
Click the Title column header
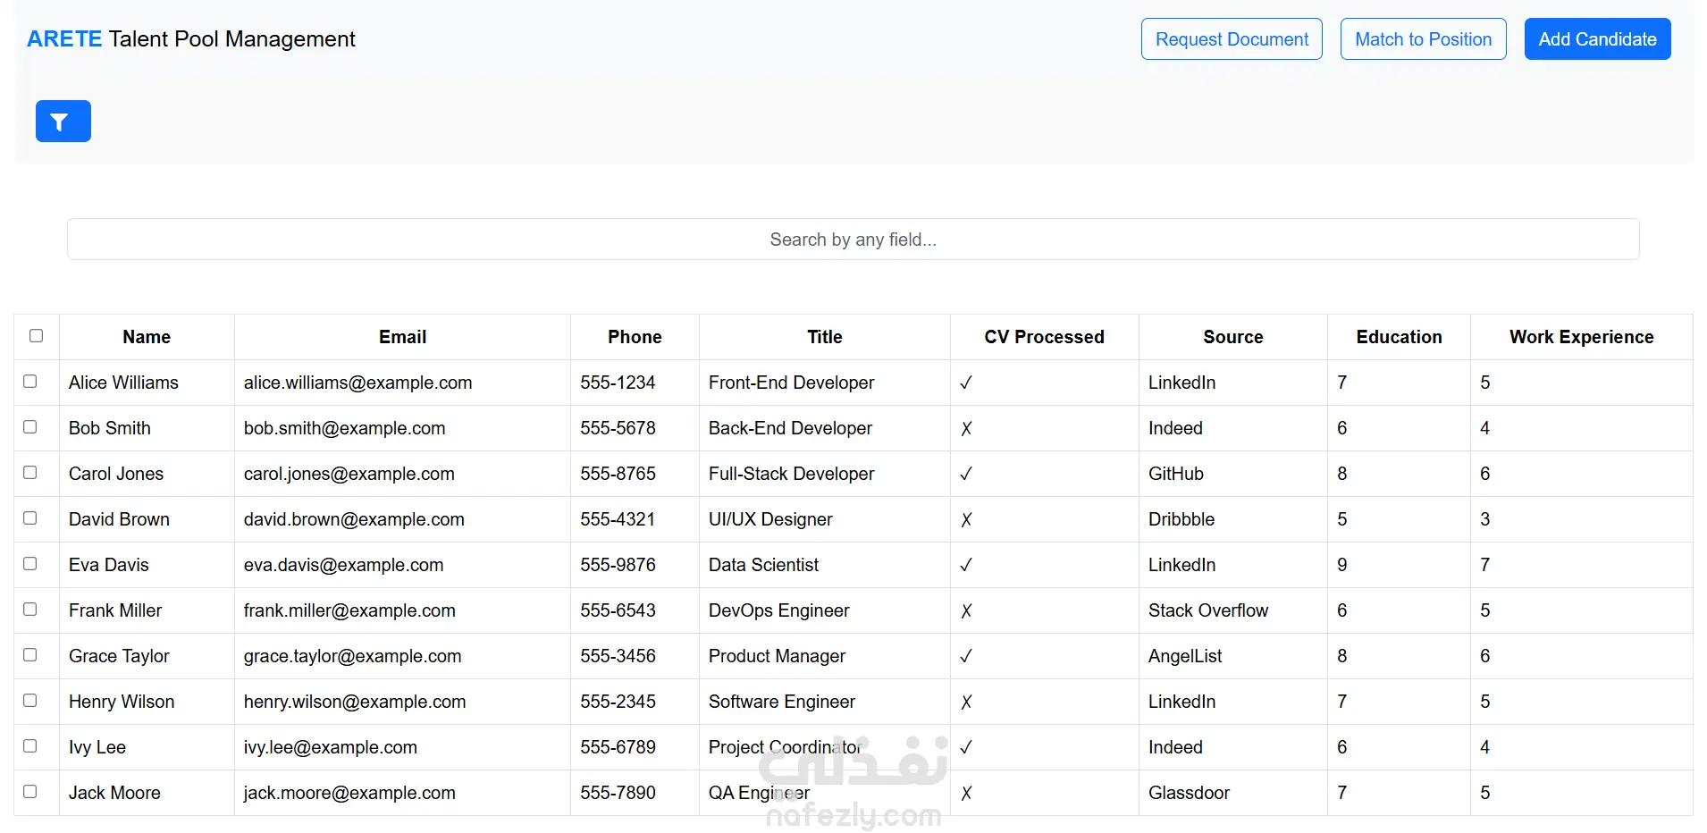824,337
